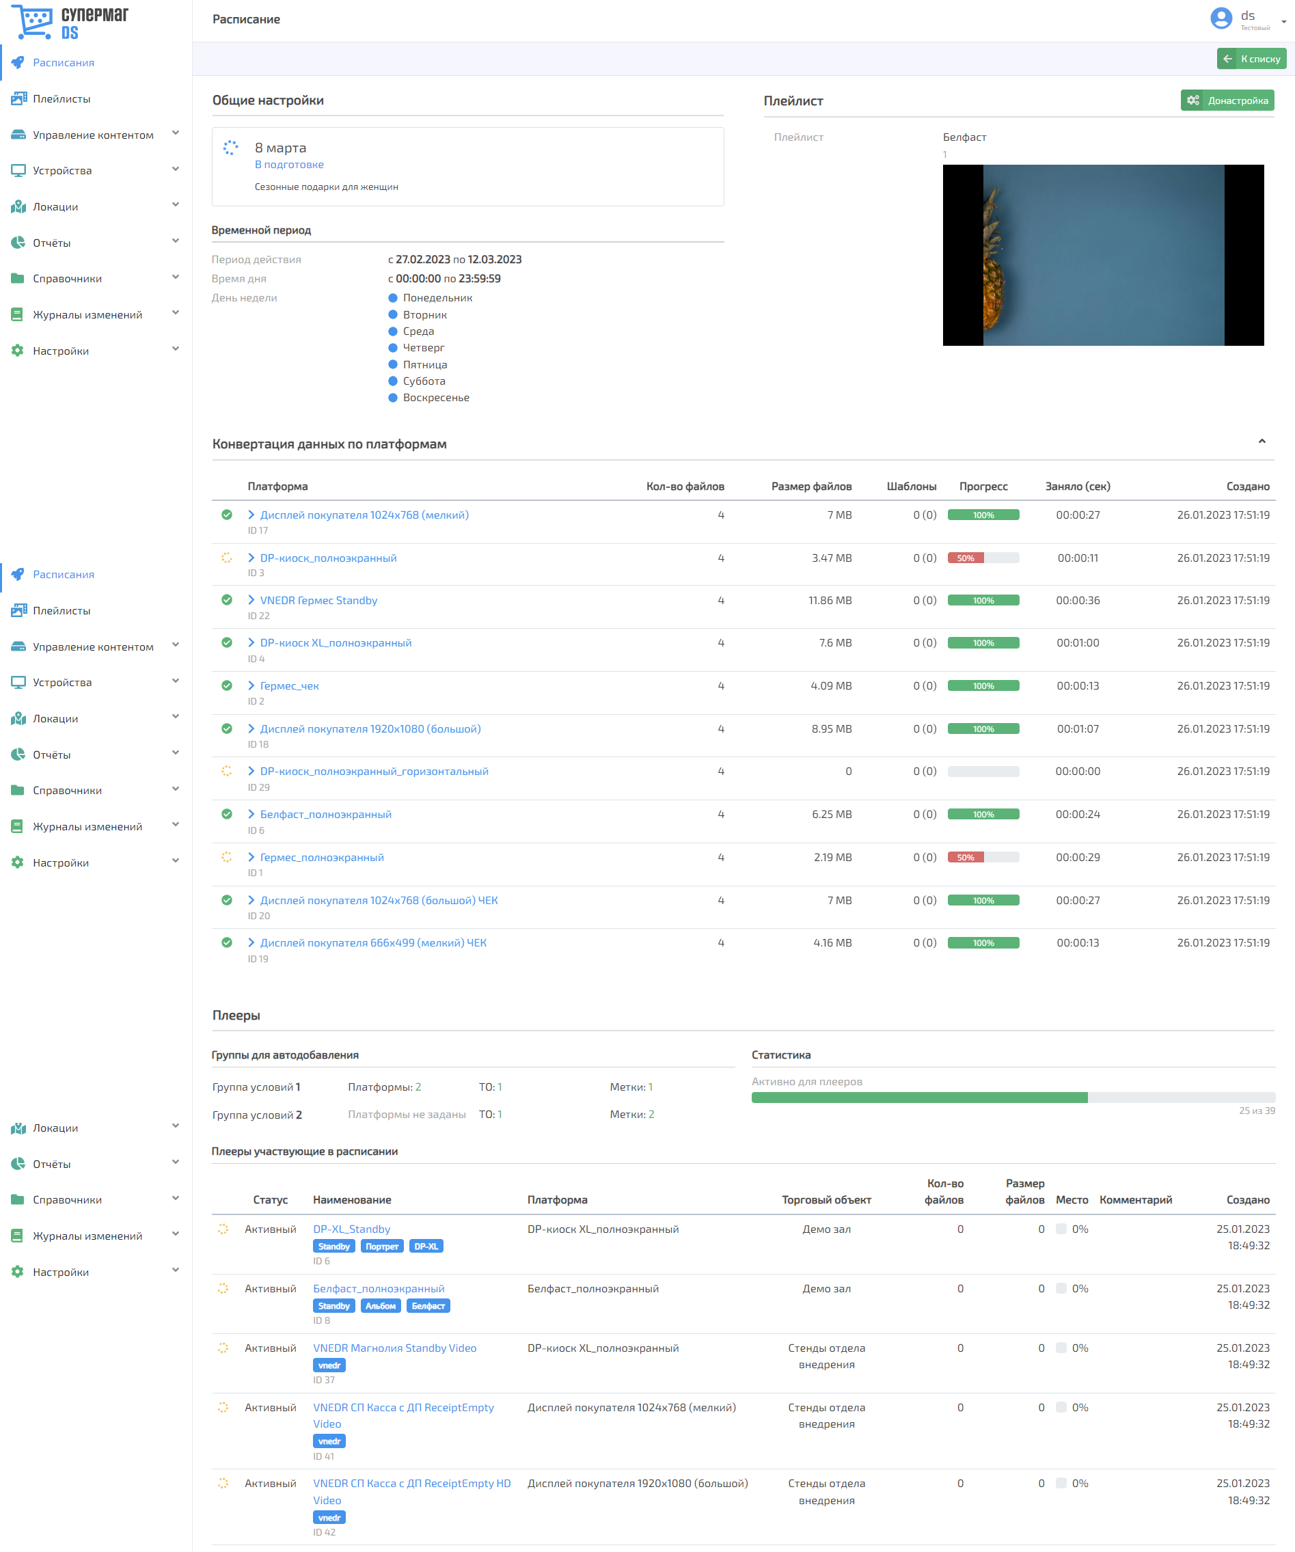Click the Сезонные подарки для женщин description
The width and height of the screenshot is (1295, 1552).
point(327,187)
